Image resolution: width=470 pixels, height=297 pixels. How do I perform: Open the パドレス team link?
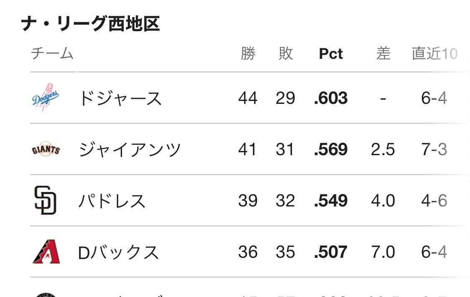(112, 201)
